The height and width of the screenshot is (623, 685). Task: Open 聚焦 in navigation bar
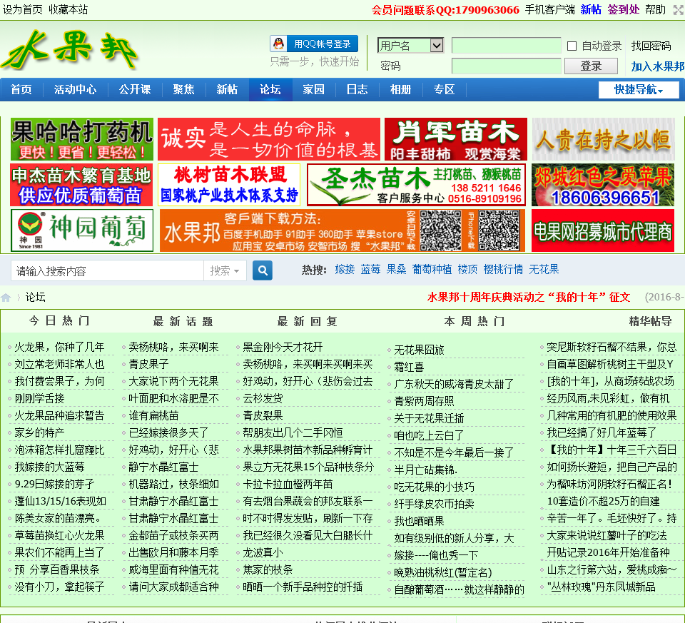183,90
